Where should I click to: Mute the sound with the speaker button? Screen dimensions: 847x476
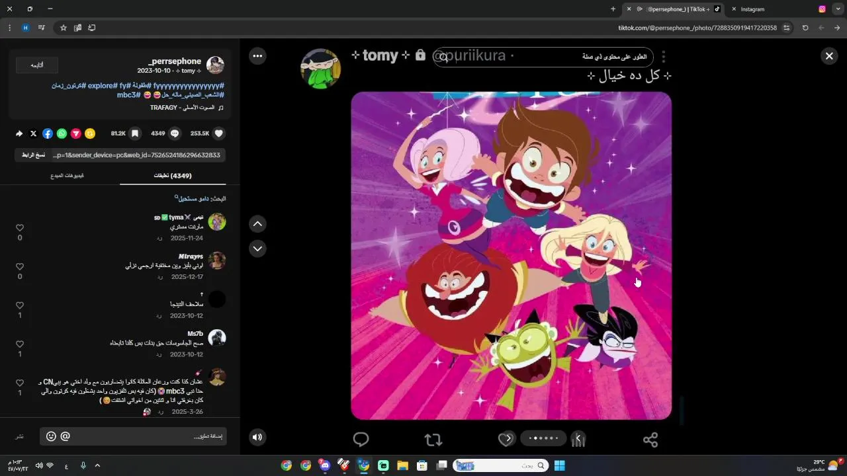tap(257, 437)
